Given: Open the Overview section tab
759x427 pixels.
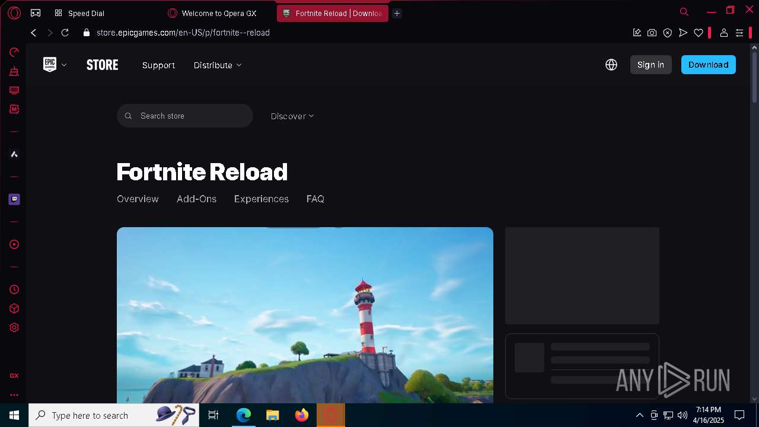Looking at the screenshot, I should click(138, 199).
